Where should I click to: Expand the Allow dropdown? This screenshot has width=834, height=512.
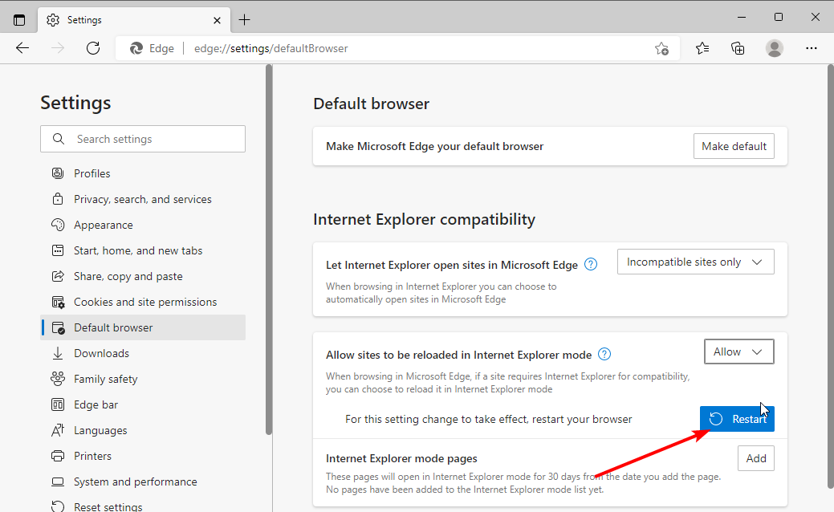pos(738,352)
